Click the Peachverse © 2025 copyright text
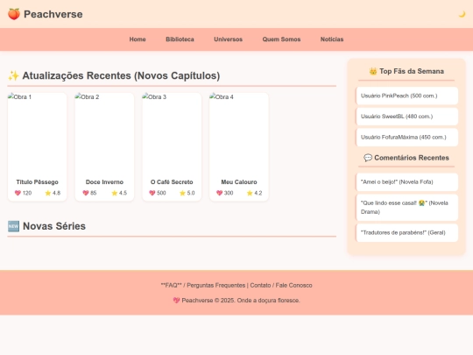The width and height of the screenshot is (473, 355). [x=241, y=301]
